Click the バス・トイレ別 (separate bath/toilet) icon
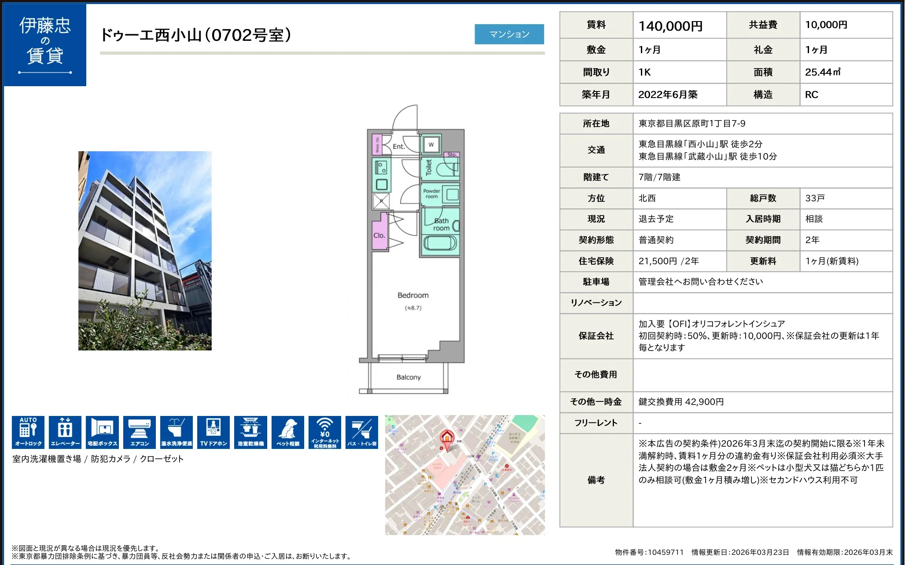This screenshot has width=905, height=565. [x=362, y=432]
